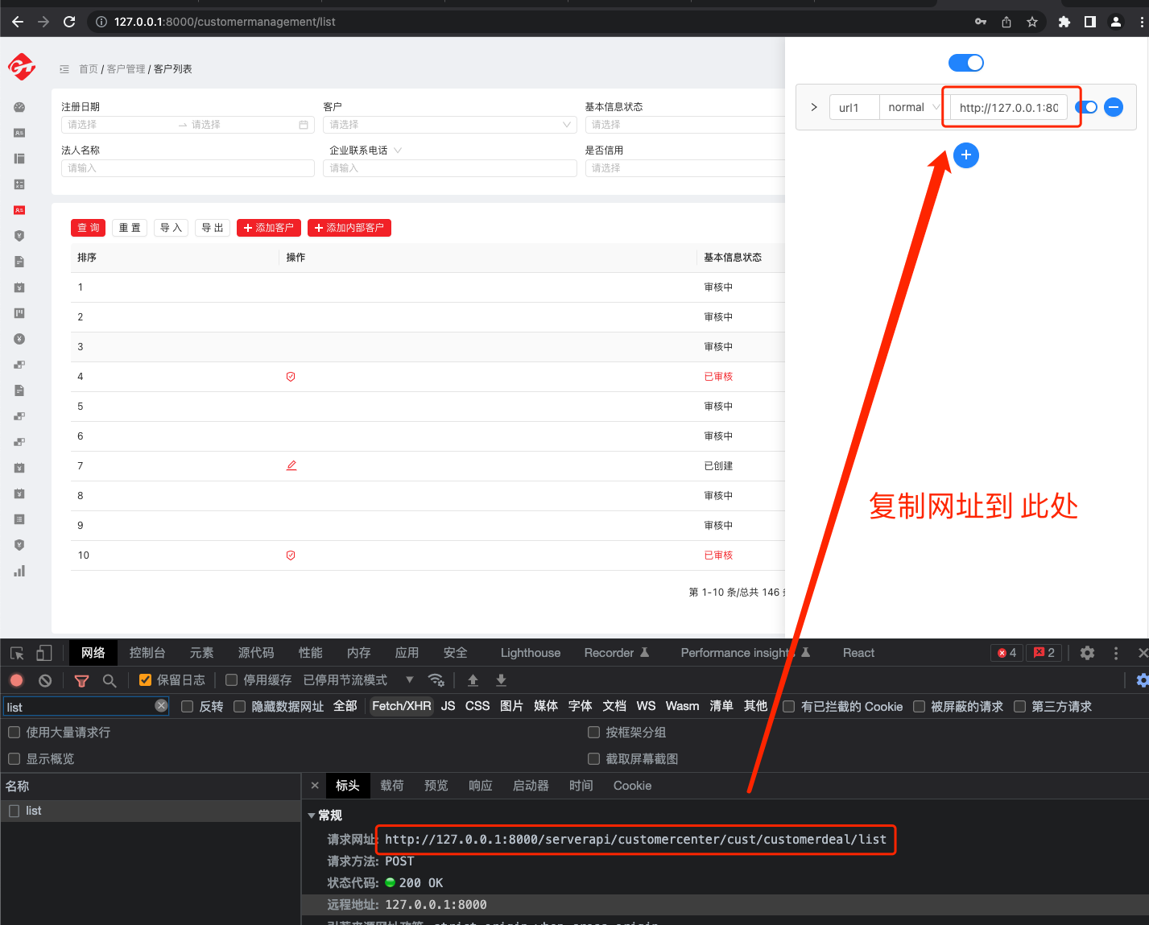The width and height of the screenshot is (1149, 925).
Task: Collapse the sidebar menu fold icon
Action: pyautogui.click(x=64, y=69)
